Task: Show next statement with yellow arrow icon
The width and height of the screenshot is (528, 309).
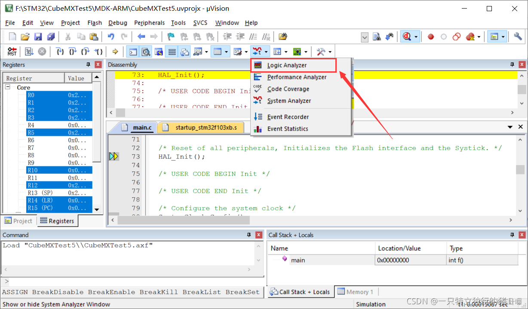Action: (x=115, y=52)
